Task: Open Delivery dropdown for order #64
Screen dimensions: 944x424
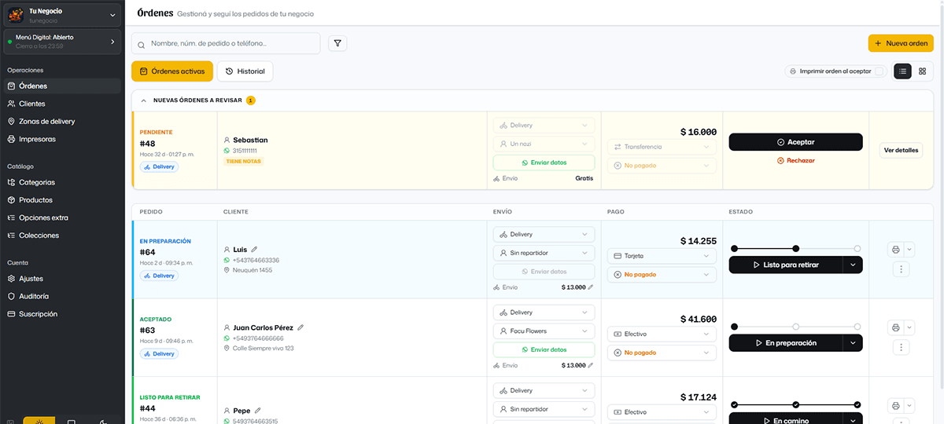Action: (544, 234)
